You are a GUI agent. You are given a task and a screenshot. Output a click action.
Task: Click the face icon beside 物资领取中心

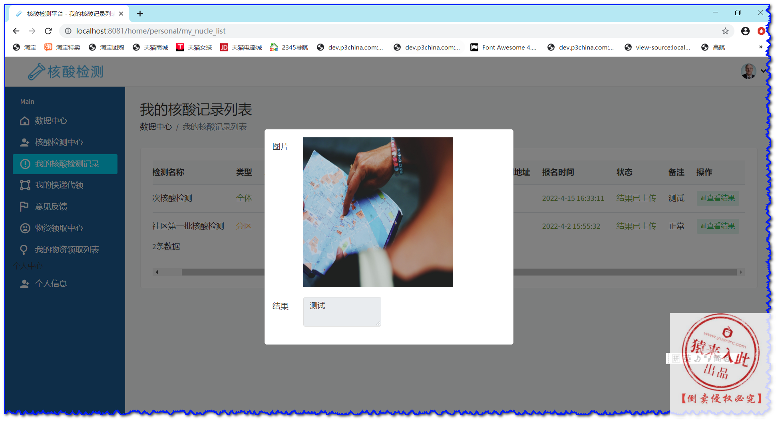(x=25, y=228)
